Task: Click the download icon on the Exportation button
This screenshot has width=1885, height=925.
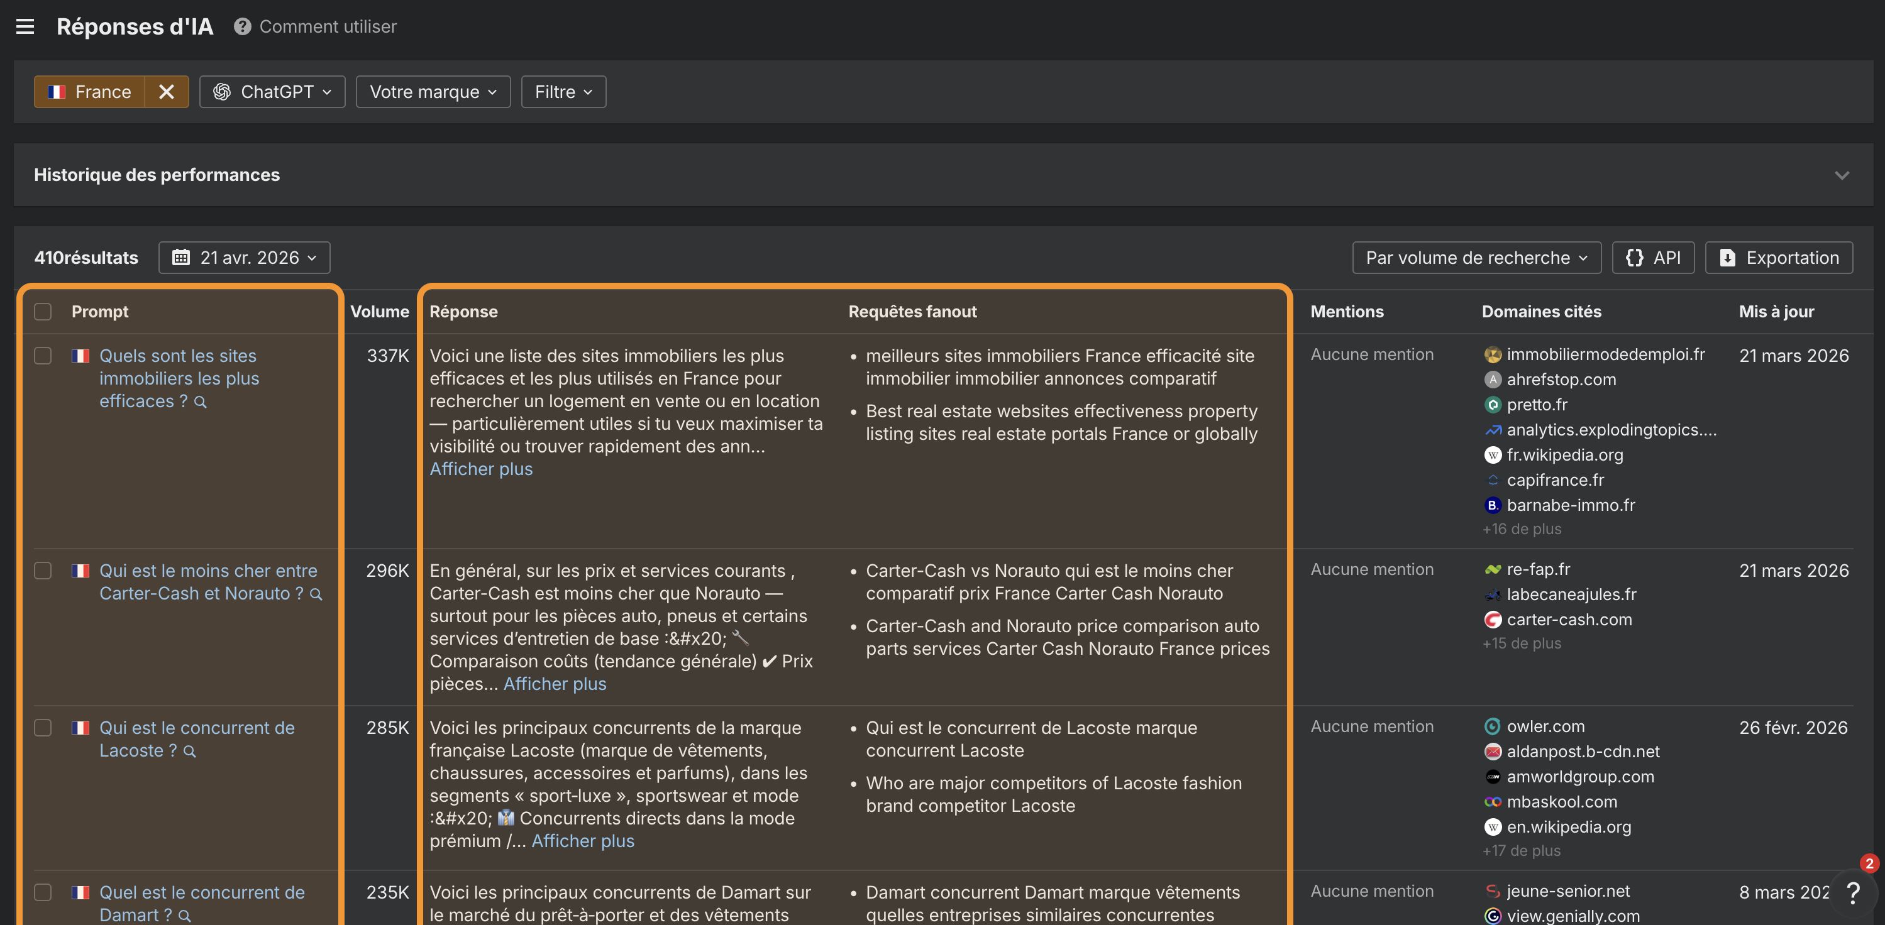Action: [x=1728, y=258]
